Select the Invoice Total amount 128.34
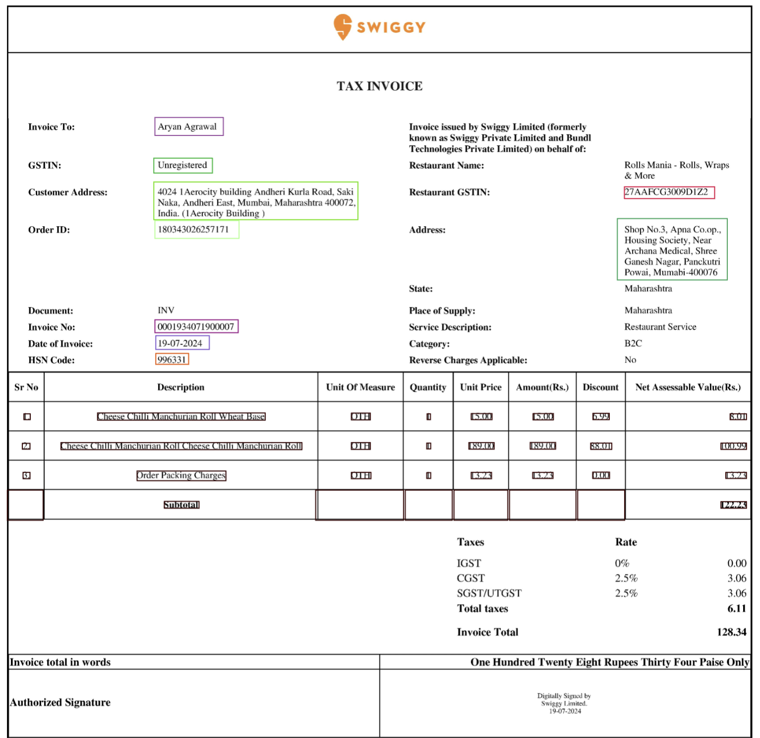The image size is (760, 738). (732, 632)
